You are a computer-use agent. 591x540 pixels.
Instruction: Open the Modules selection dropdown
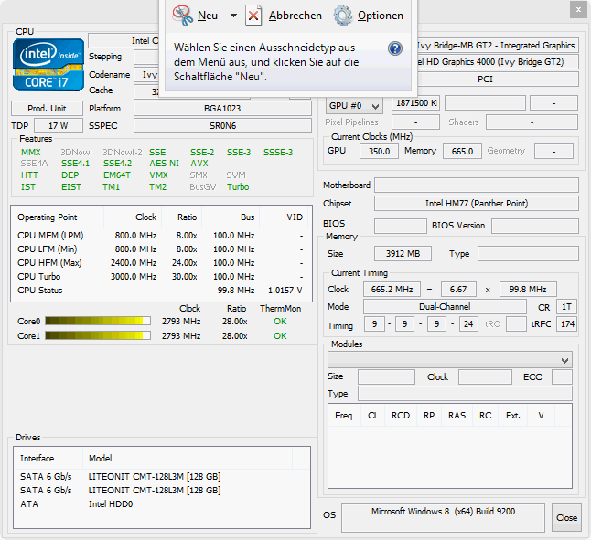point(450,360)
